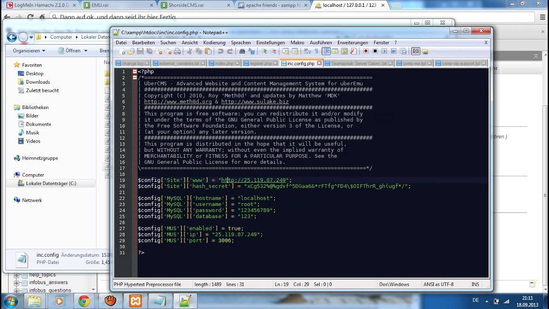Close the inc.config.php tab

319,63
